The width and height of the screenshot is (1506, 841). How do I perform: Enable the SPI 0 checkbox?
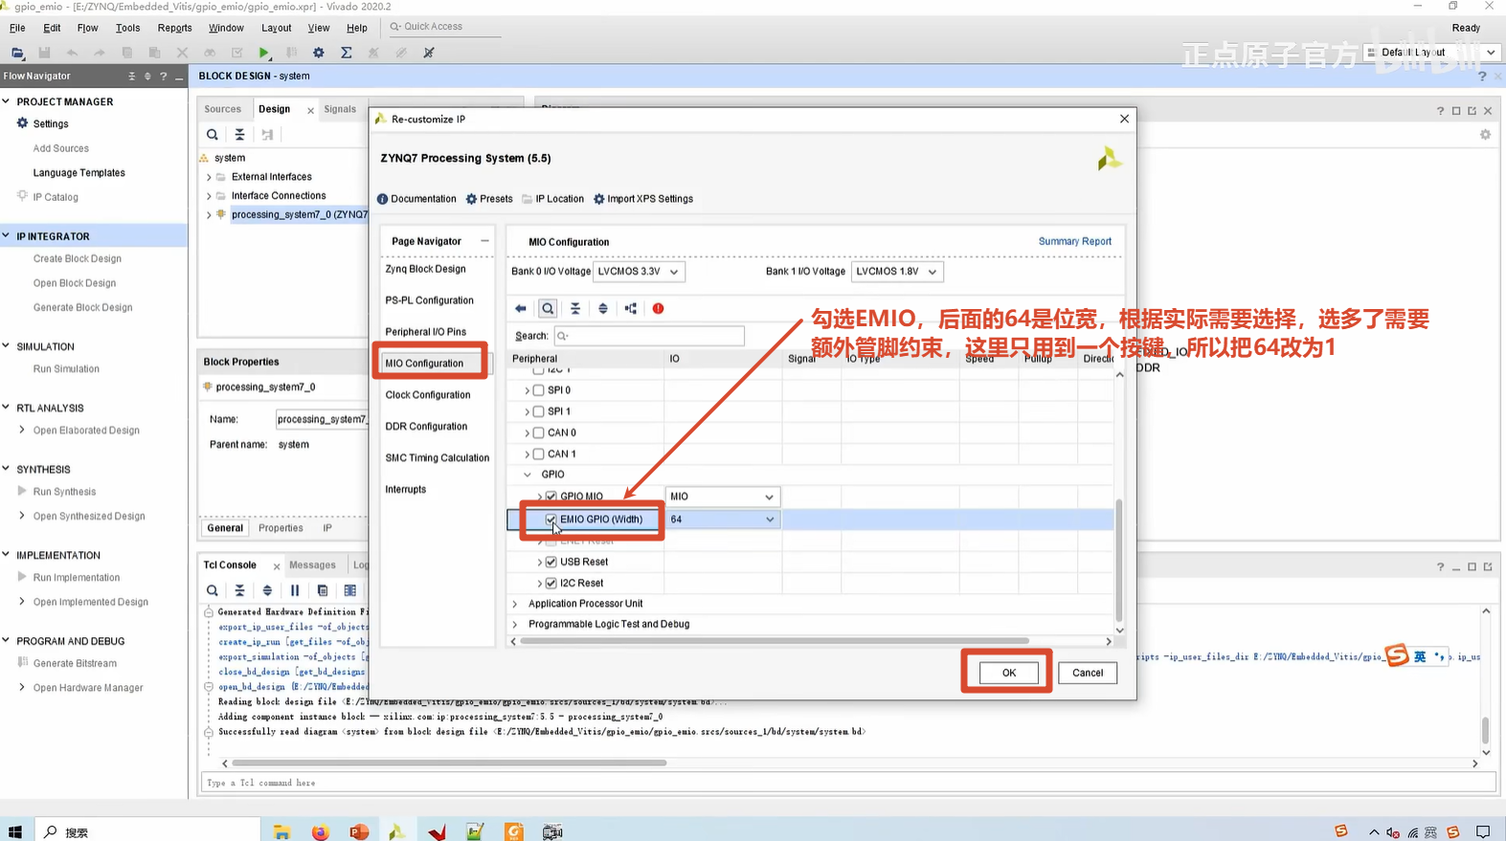point(538,390)
